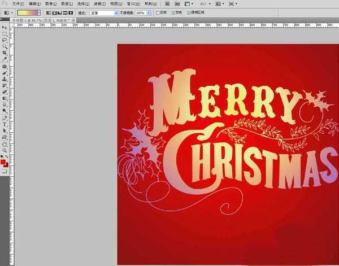Click the red foreground color swatch
This screenshot has height=266, width=339.
[3, 162]
